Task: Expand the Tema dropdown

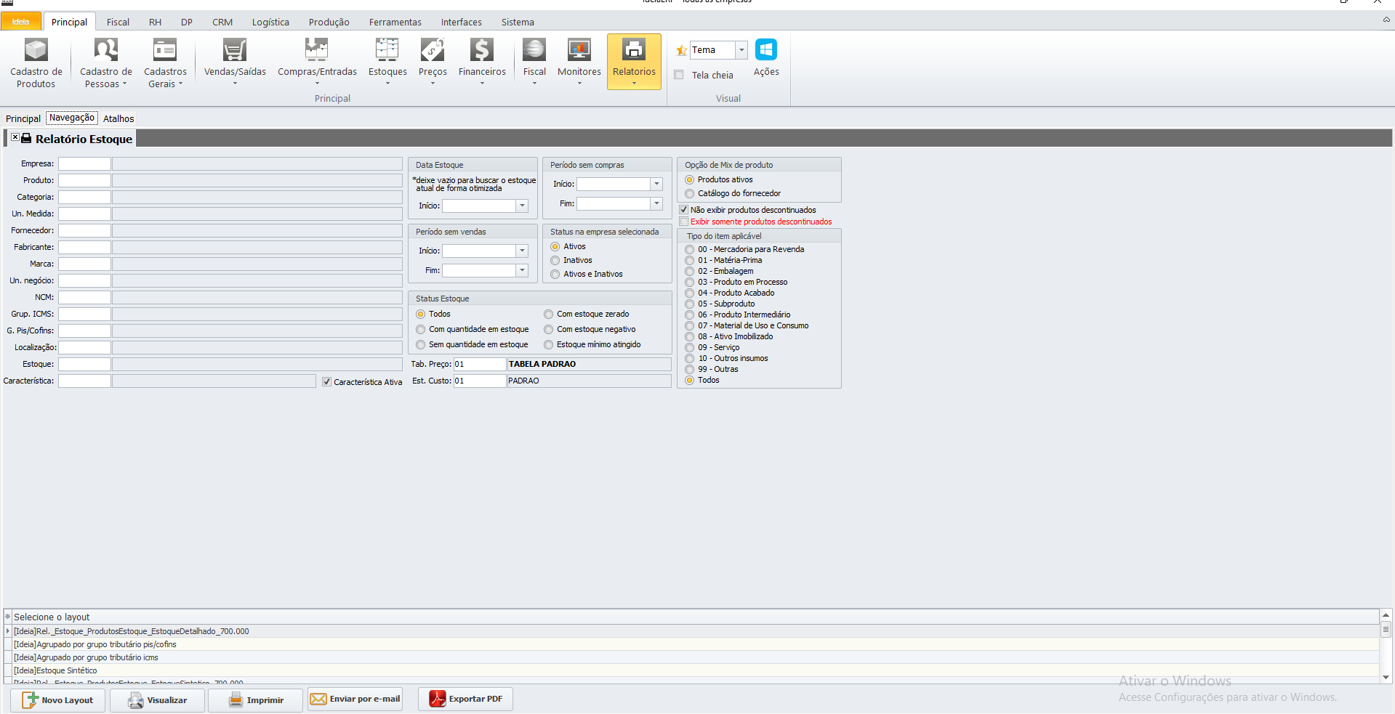Action: (x=741, y=50)
